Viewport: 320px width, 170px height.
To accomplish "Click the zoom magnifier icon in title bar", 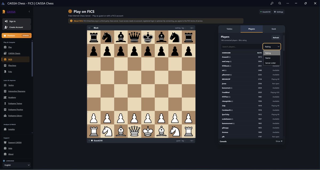I will (280, 3).
